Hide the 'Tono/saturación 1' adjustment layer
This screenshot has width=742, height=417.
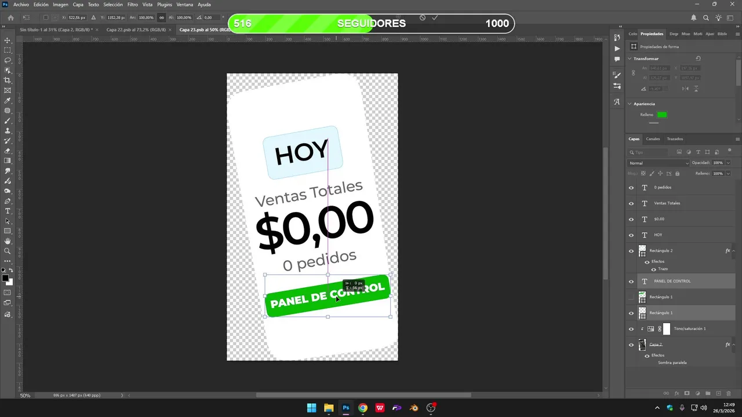631,329
